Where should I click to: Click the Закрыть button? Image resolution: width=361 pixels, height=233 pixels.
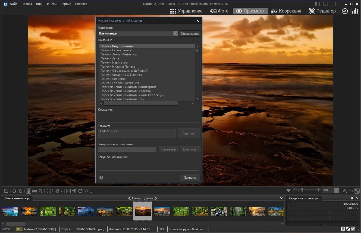point(190,178)
